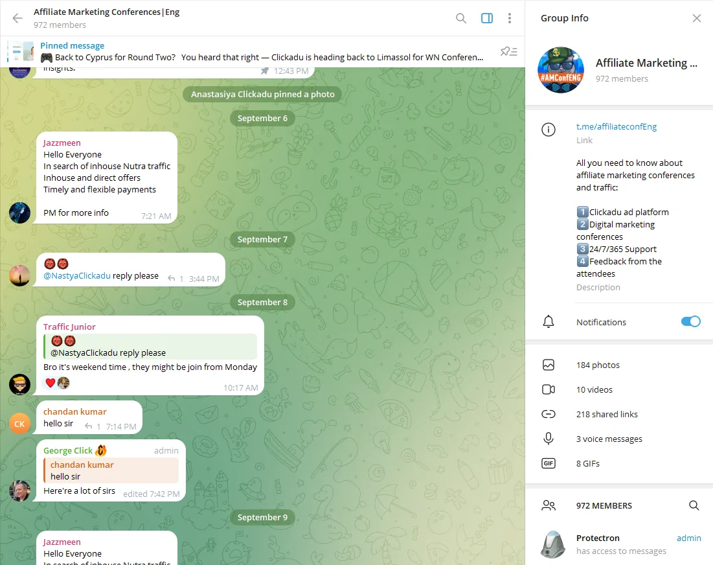713x565 pixels.
Task: Open the 184 photos section
Action: pos(619,365)
